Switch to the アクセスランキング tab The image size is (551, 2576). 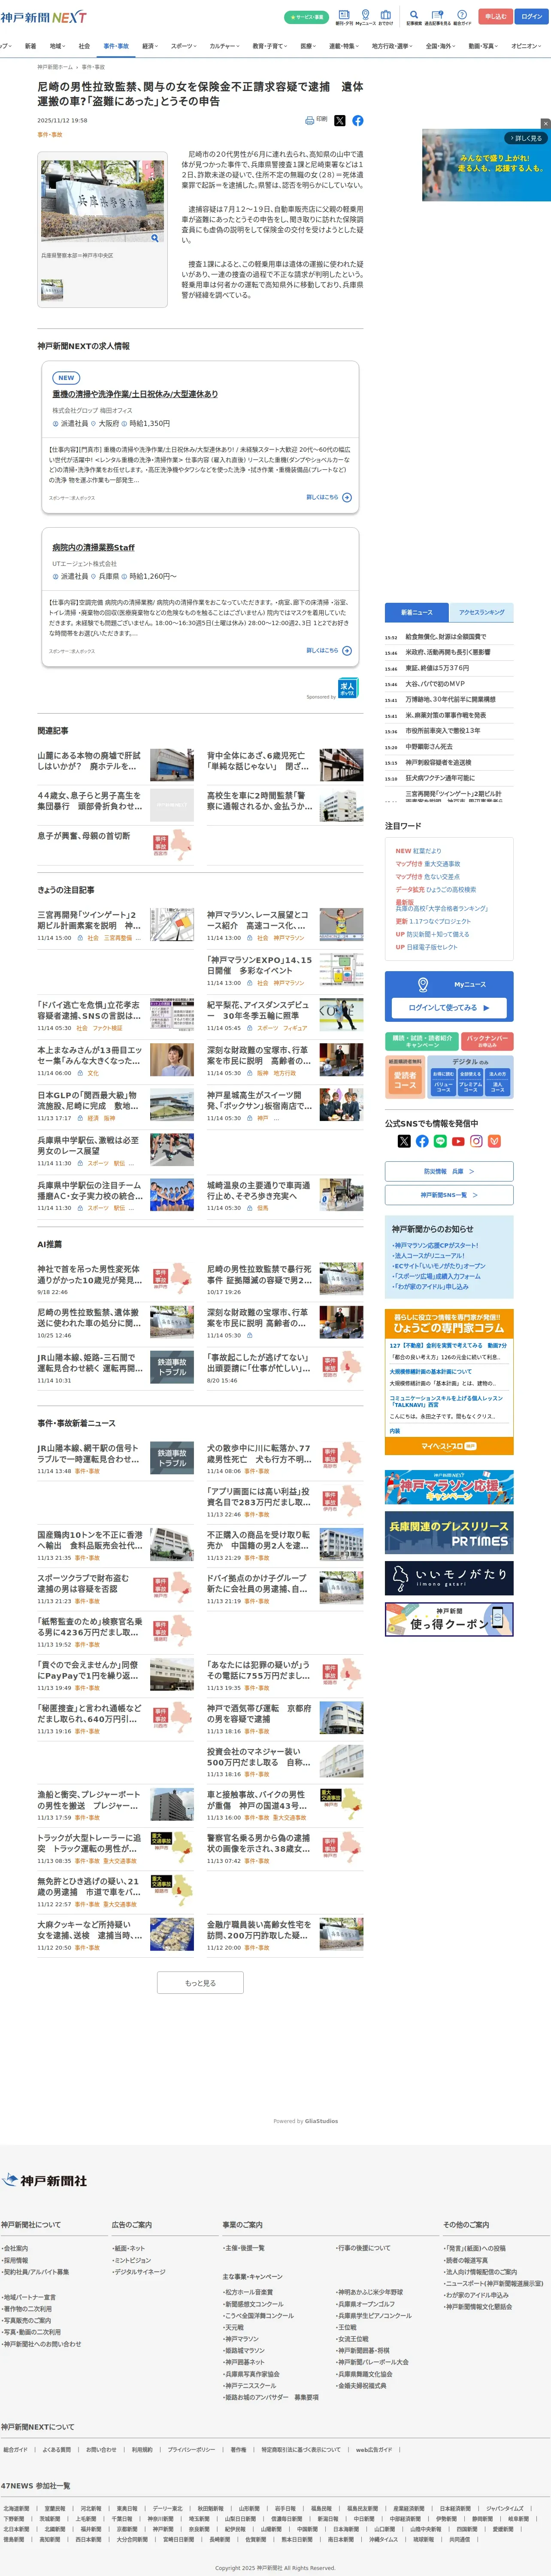pyautogui.click(x=482, y=612)
